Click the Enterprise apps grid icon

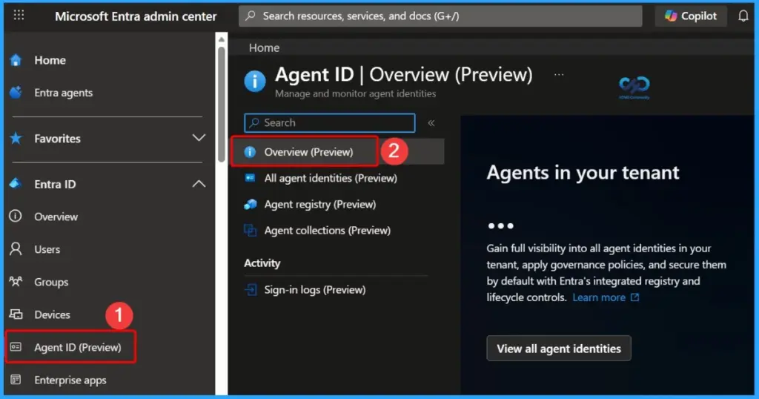[16, 379]
